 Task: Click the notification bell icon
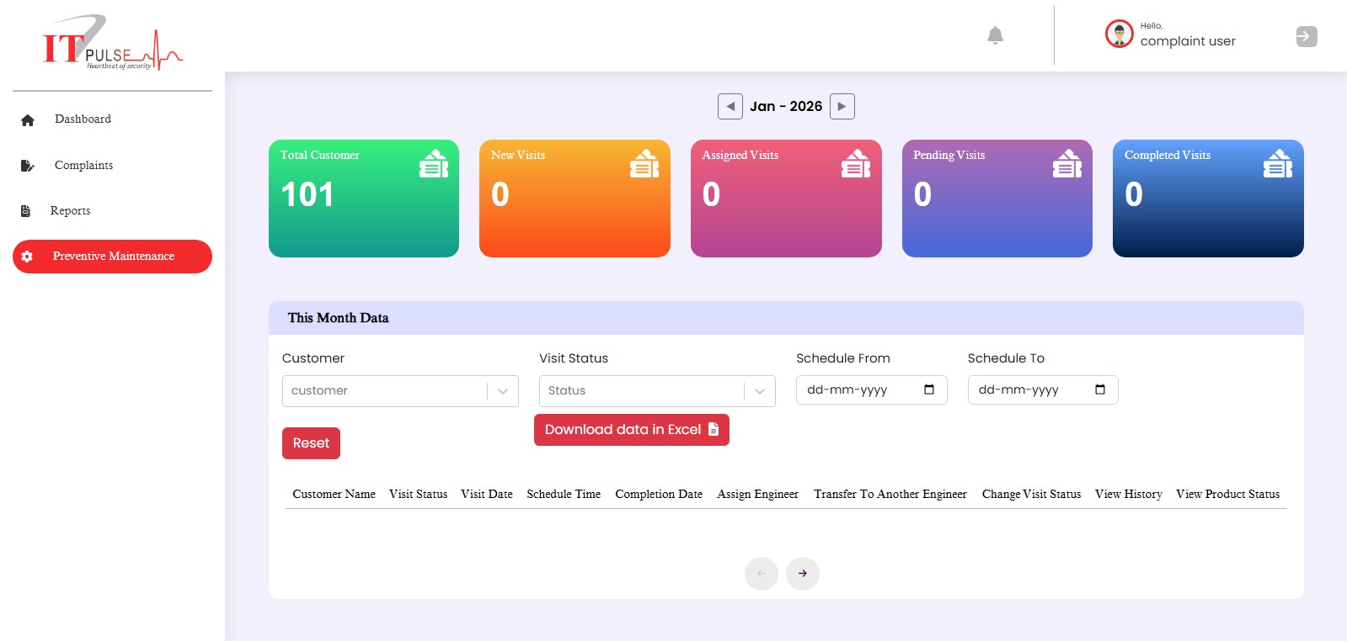[995, 35]
